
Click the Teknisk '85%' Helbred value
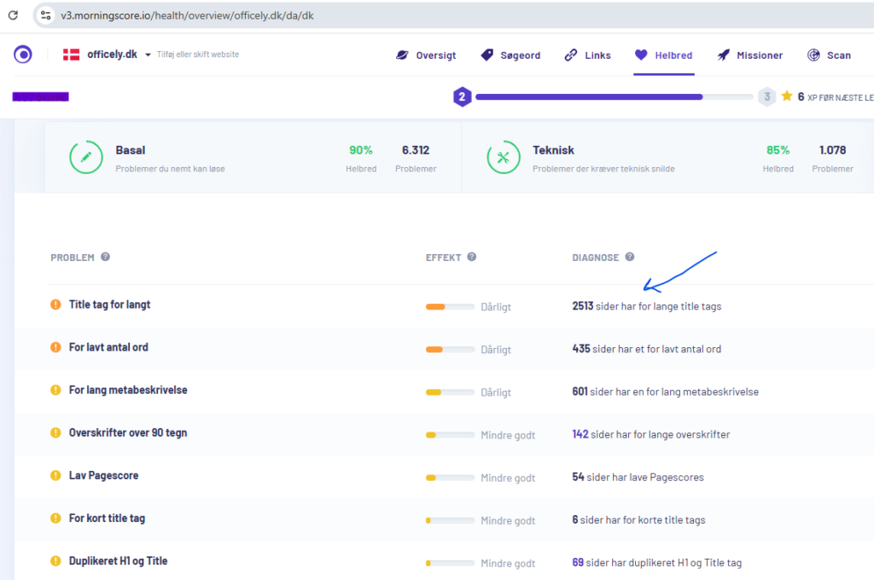click(778, 150)
